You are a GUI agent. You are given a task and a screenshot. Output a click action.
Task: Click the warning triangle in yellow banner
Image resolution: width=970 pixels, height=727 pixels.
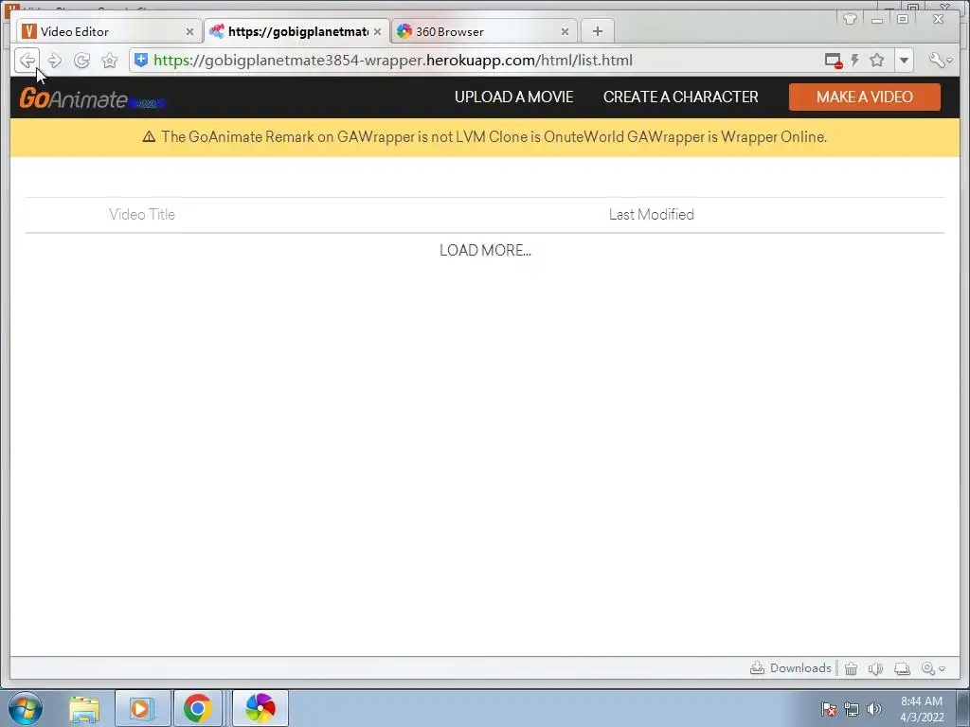149,136
